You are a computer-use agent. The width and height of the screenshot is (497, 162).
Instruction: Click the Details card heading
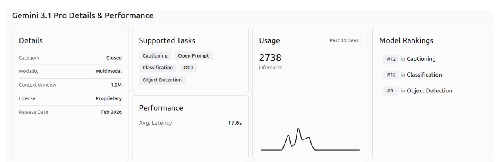coord(31,40)
